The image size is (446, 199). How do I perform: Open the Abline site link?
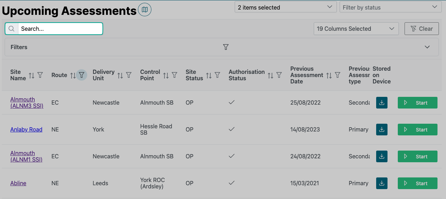tap(18, 183)
